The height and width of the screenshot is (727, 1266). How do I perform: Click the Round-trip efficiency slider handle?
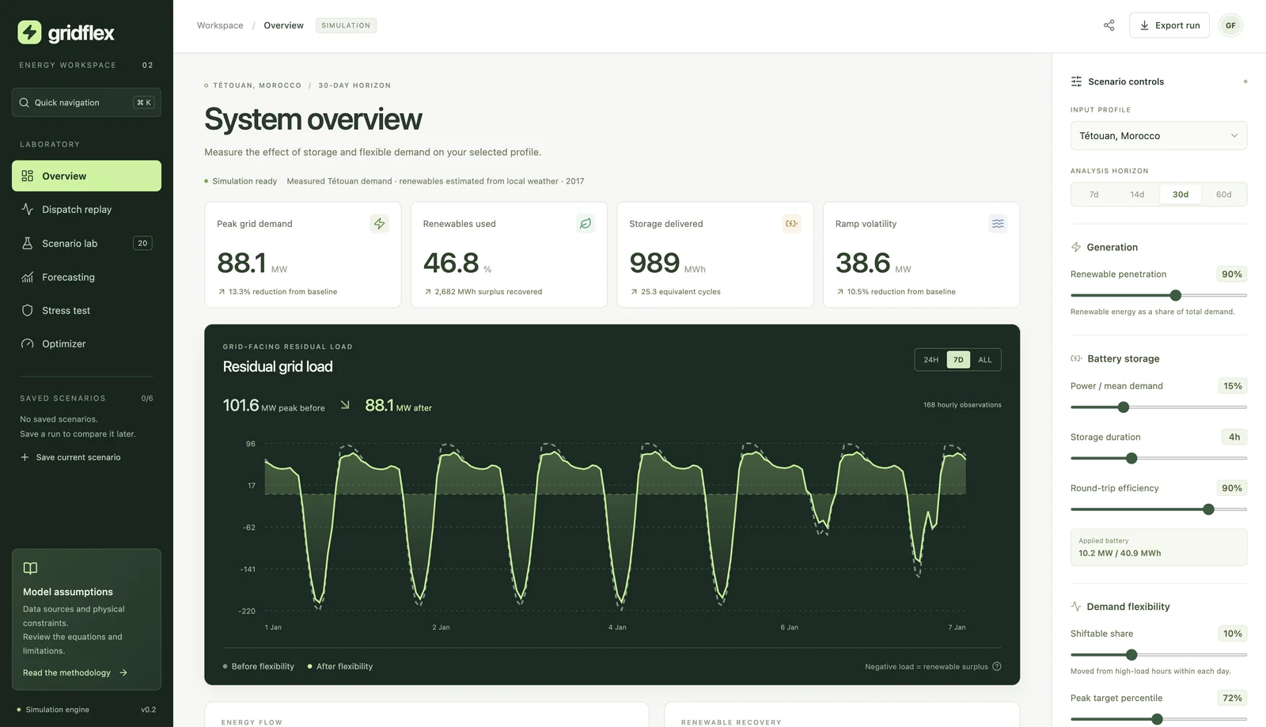click(x=1208, y=509)
